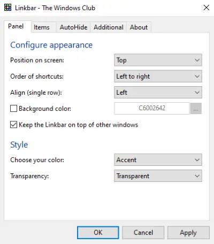Go to the About tab

[139, 27]
